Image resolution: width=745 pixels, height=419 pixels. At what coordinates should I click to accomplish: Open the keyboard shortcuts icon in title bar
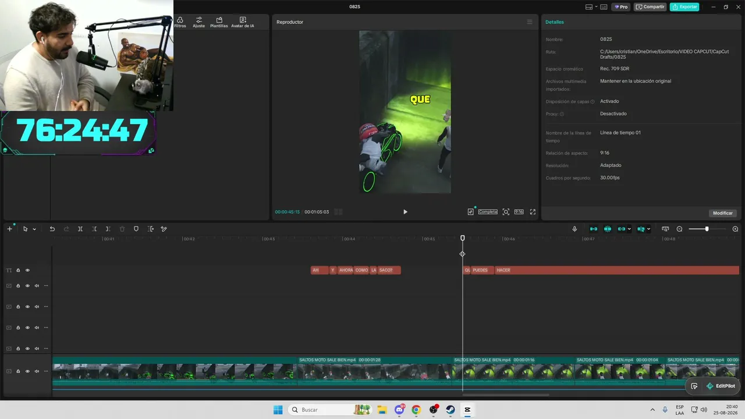(x=604, y=7)
